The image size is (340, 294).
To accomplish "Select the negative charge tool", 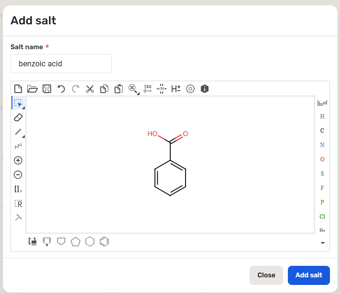I will tap(18, 175).
